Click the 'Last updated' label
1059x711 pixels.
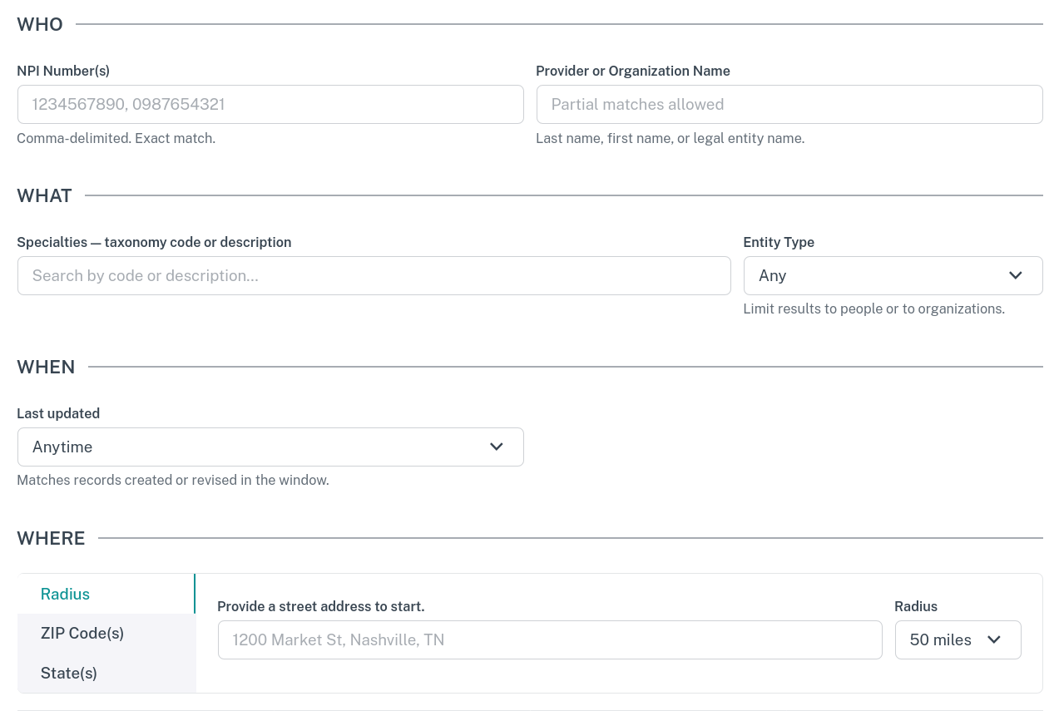pyautogui.click(x=58, y=413)
